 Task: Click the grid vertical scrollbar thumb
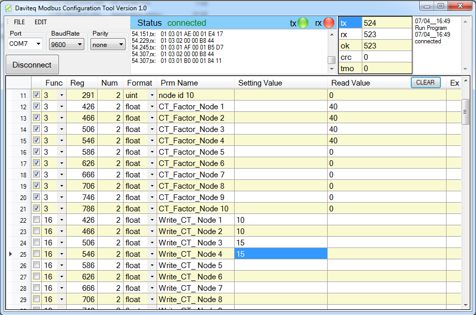click(x=465, y=112)
